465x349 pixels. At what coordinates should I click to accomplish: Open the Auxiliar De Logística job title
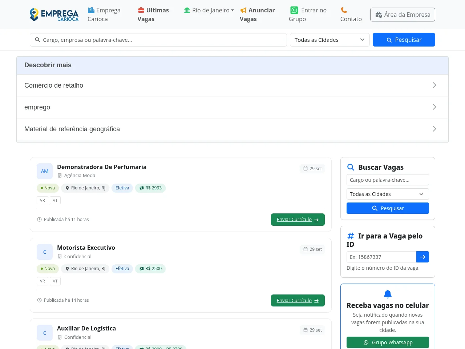click(86, 328)
